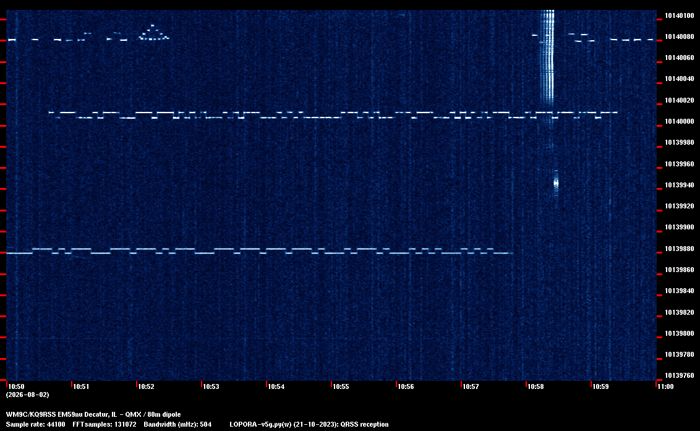Click the 10140040 frequency label
This screenshot has width=700, height=431.
coord(680,79)
